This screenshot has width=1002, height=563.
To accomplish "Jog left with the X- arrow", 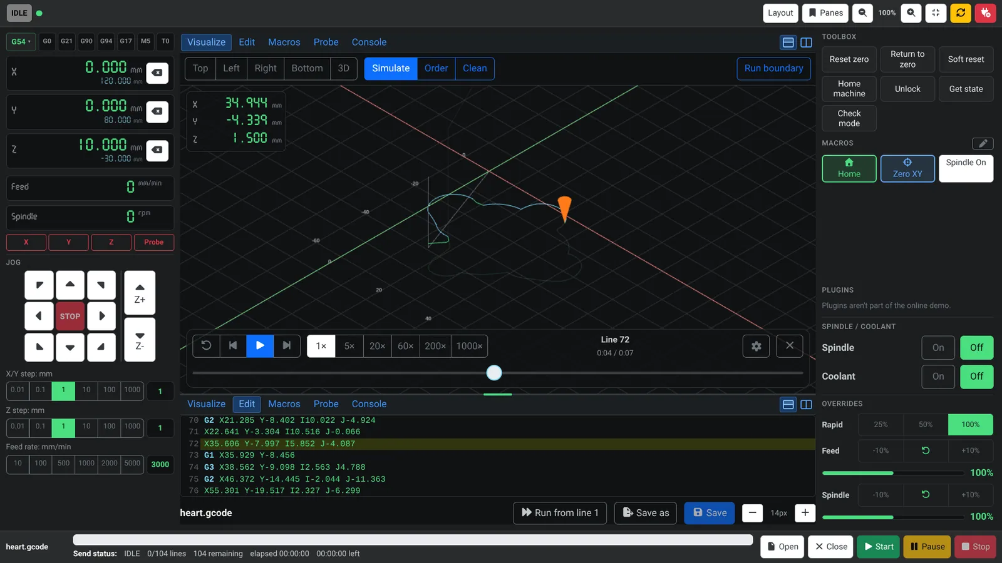I will 39,316.
